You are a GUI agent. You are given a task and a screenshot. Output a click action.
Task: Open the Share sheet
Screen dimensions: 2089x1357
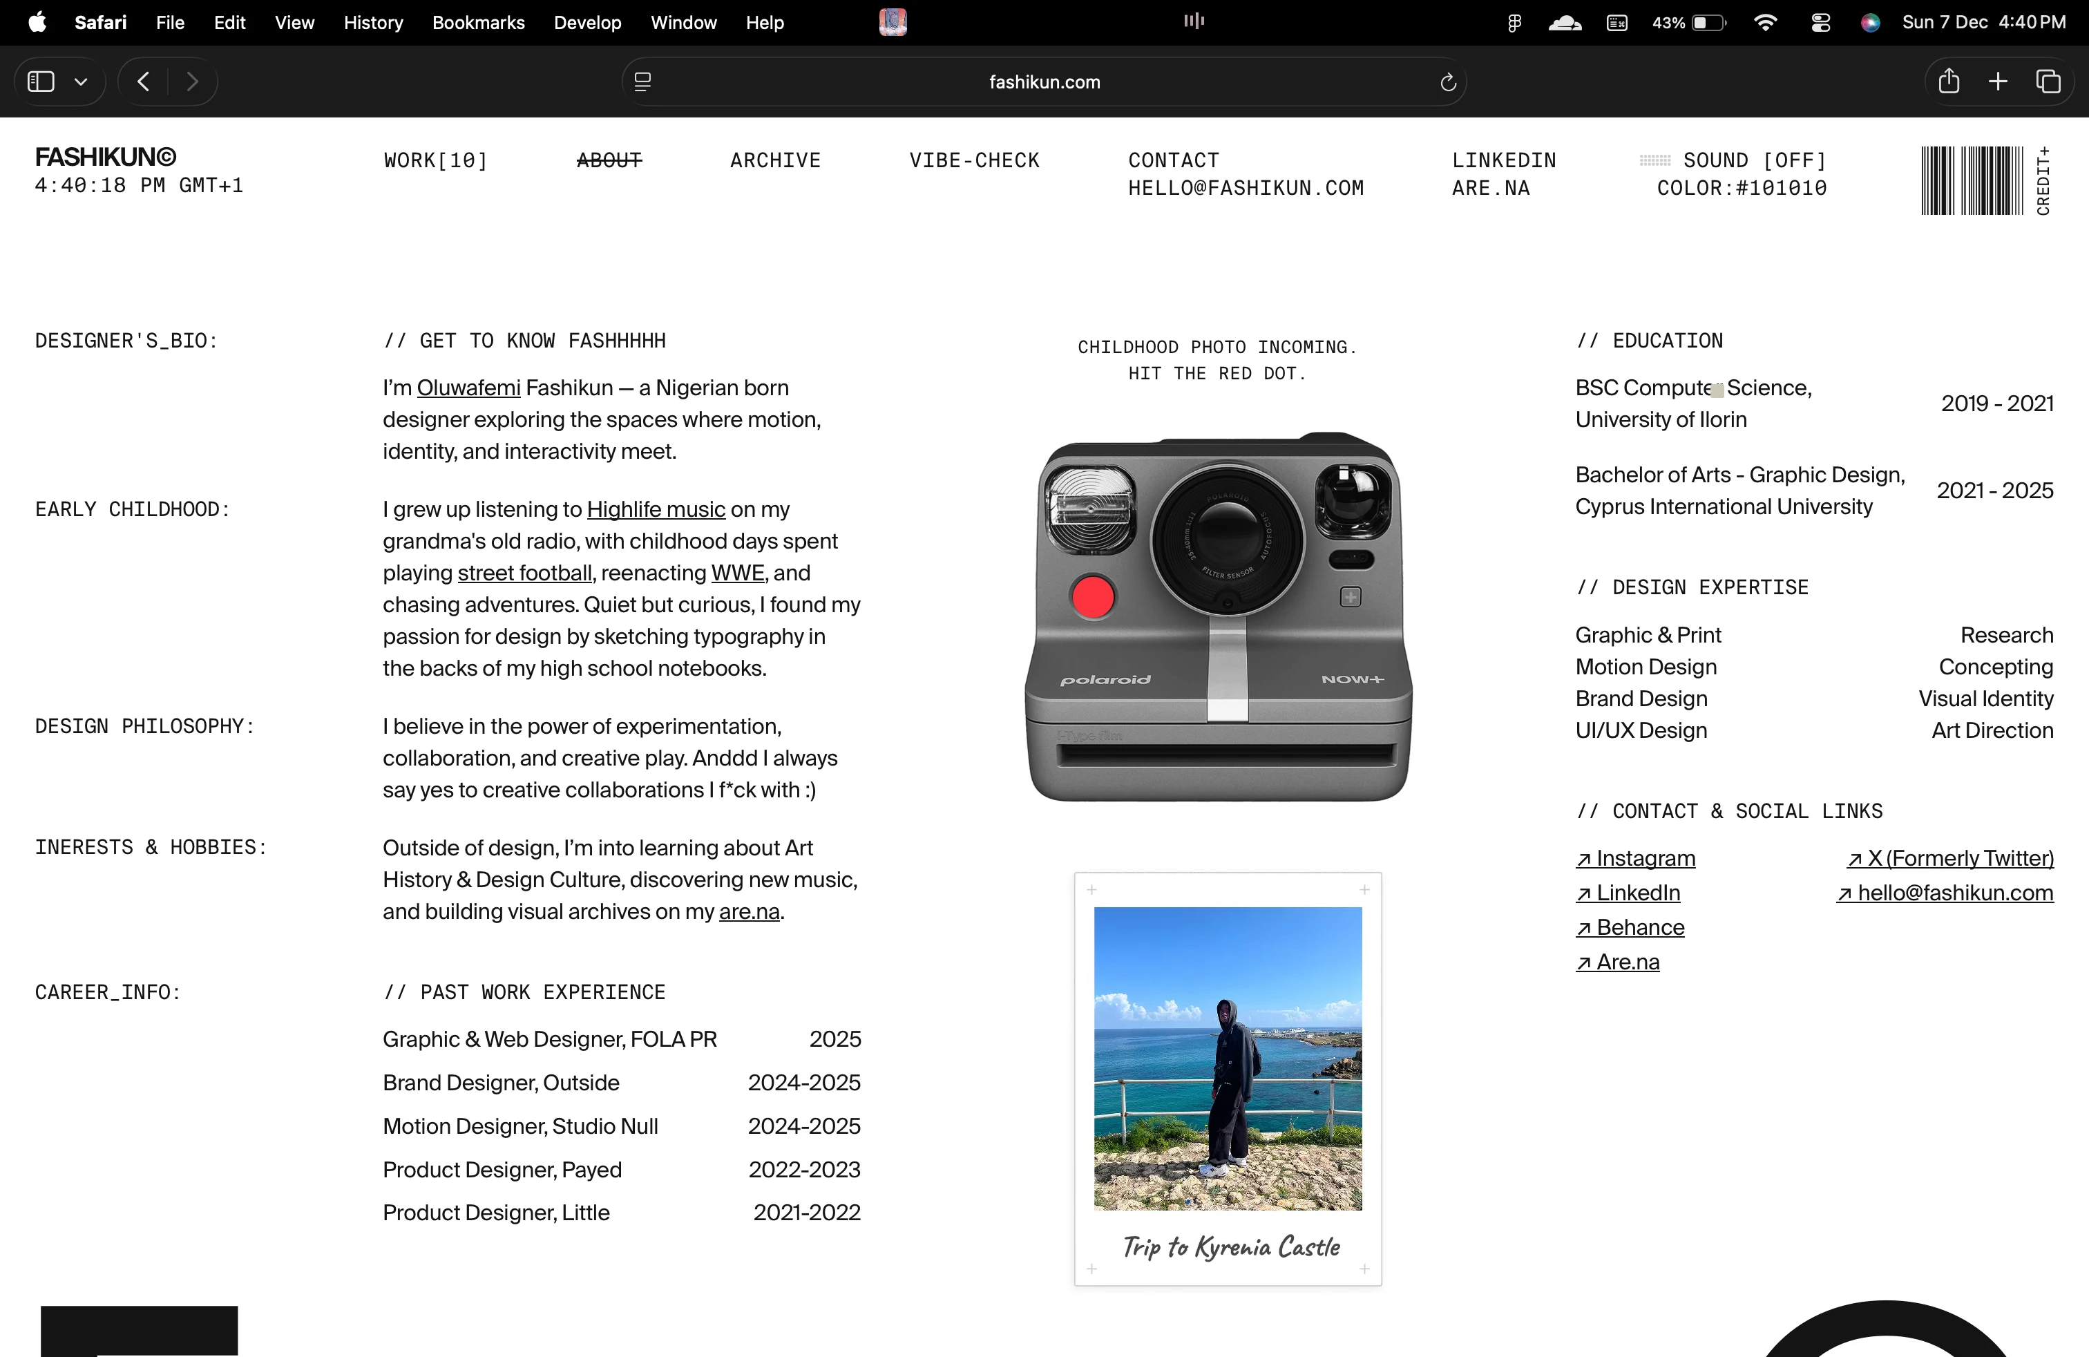(1949, 81)
